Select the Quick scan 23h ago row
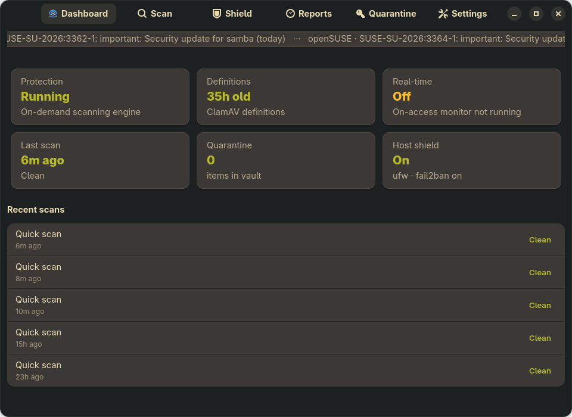The image size is (572, 417). click(286, 371)
